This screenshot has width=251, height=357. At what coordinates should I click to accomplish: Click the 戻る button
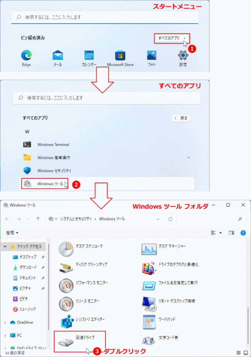pos(181,118)
